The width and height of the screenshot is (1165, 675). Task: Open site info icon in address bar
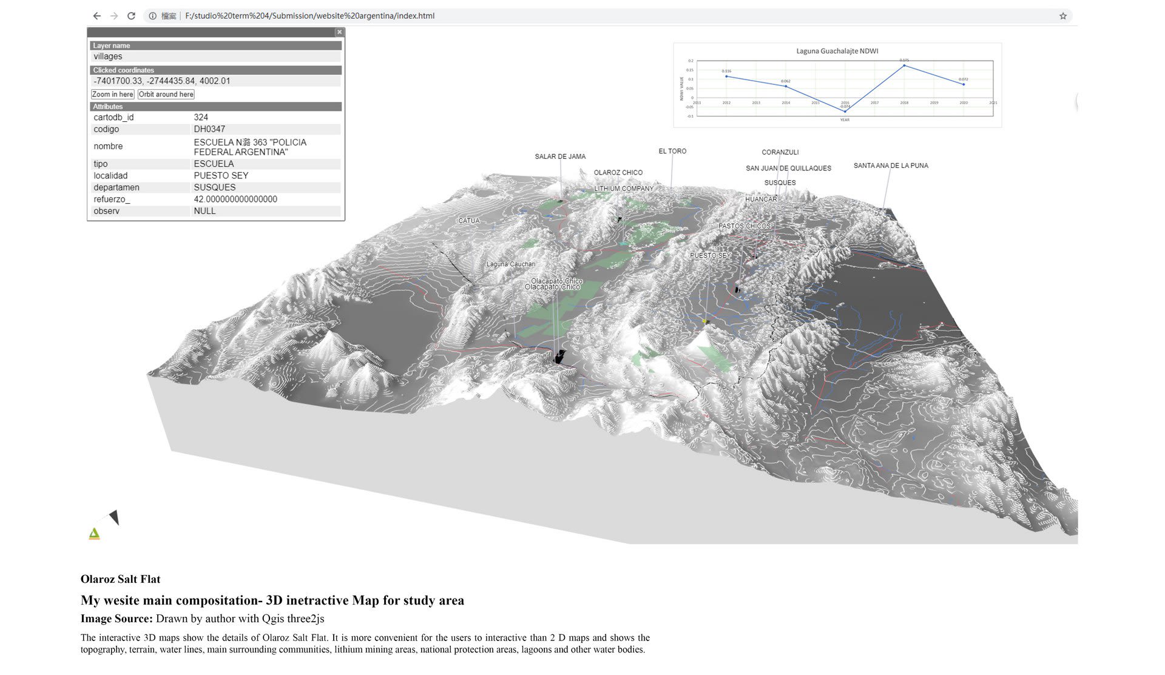(153, 16)
